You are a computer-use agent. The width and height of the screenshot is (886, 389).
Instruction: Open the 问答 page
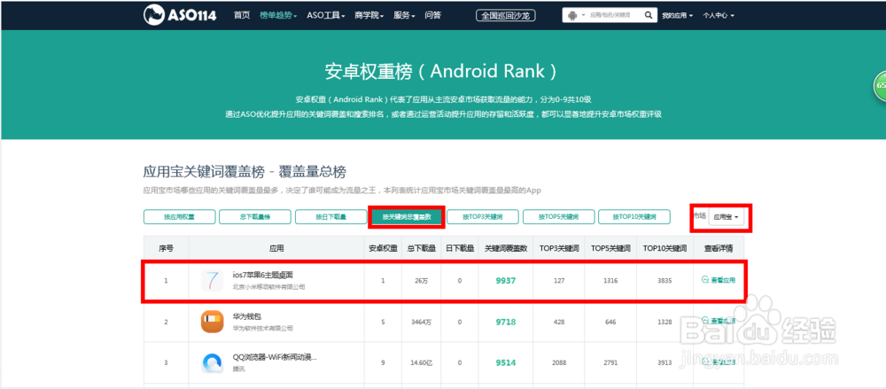click(x=433, y=15)
